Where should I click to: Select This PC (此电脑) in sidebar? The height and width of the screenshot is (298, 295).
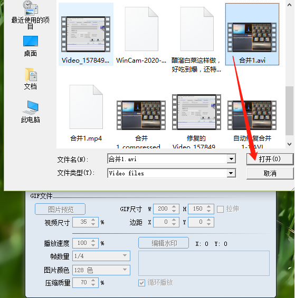(31, 112)
